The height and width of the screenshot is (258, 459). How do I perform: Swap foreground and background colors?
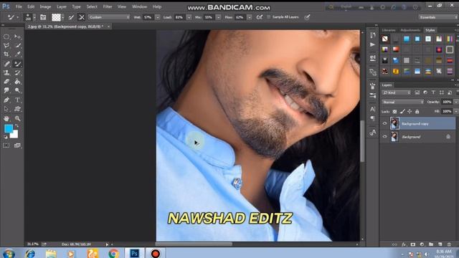tap(16, 126)
